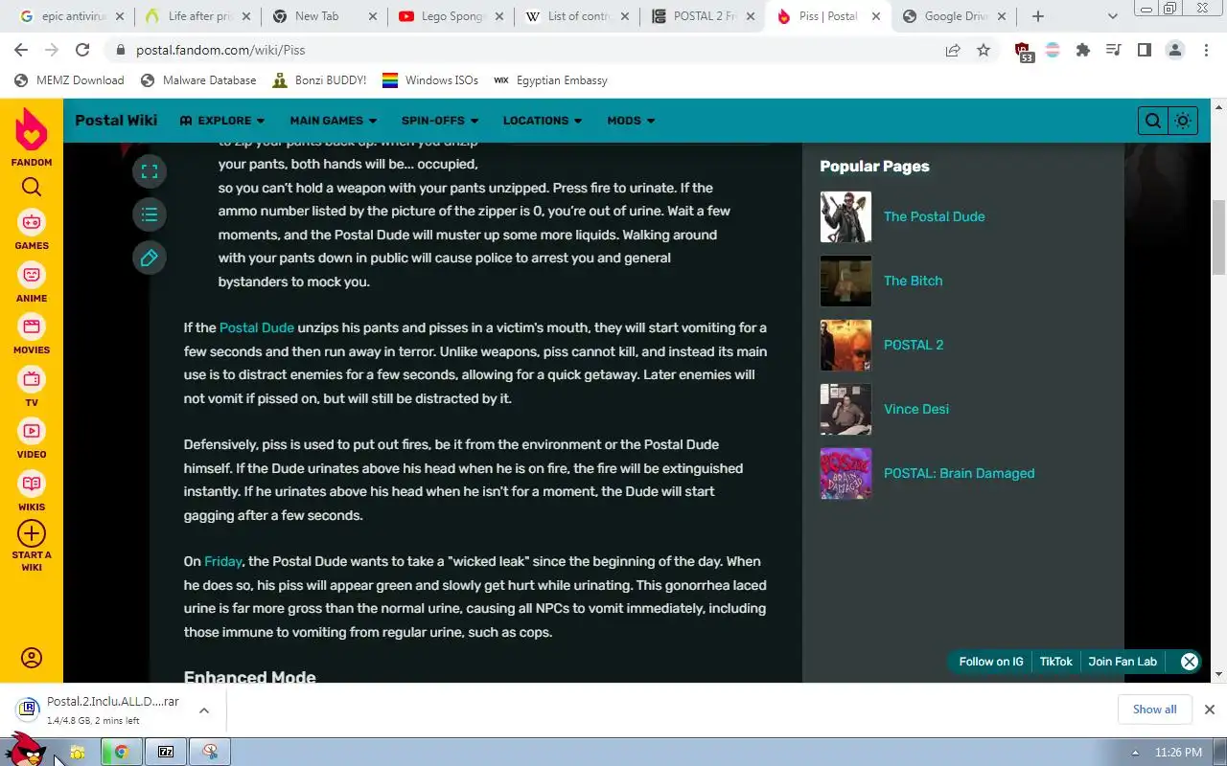Click the Join Fan Lab link
This screenshot has height=766, width=1227.
[x=1123, y=662]
